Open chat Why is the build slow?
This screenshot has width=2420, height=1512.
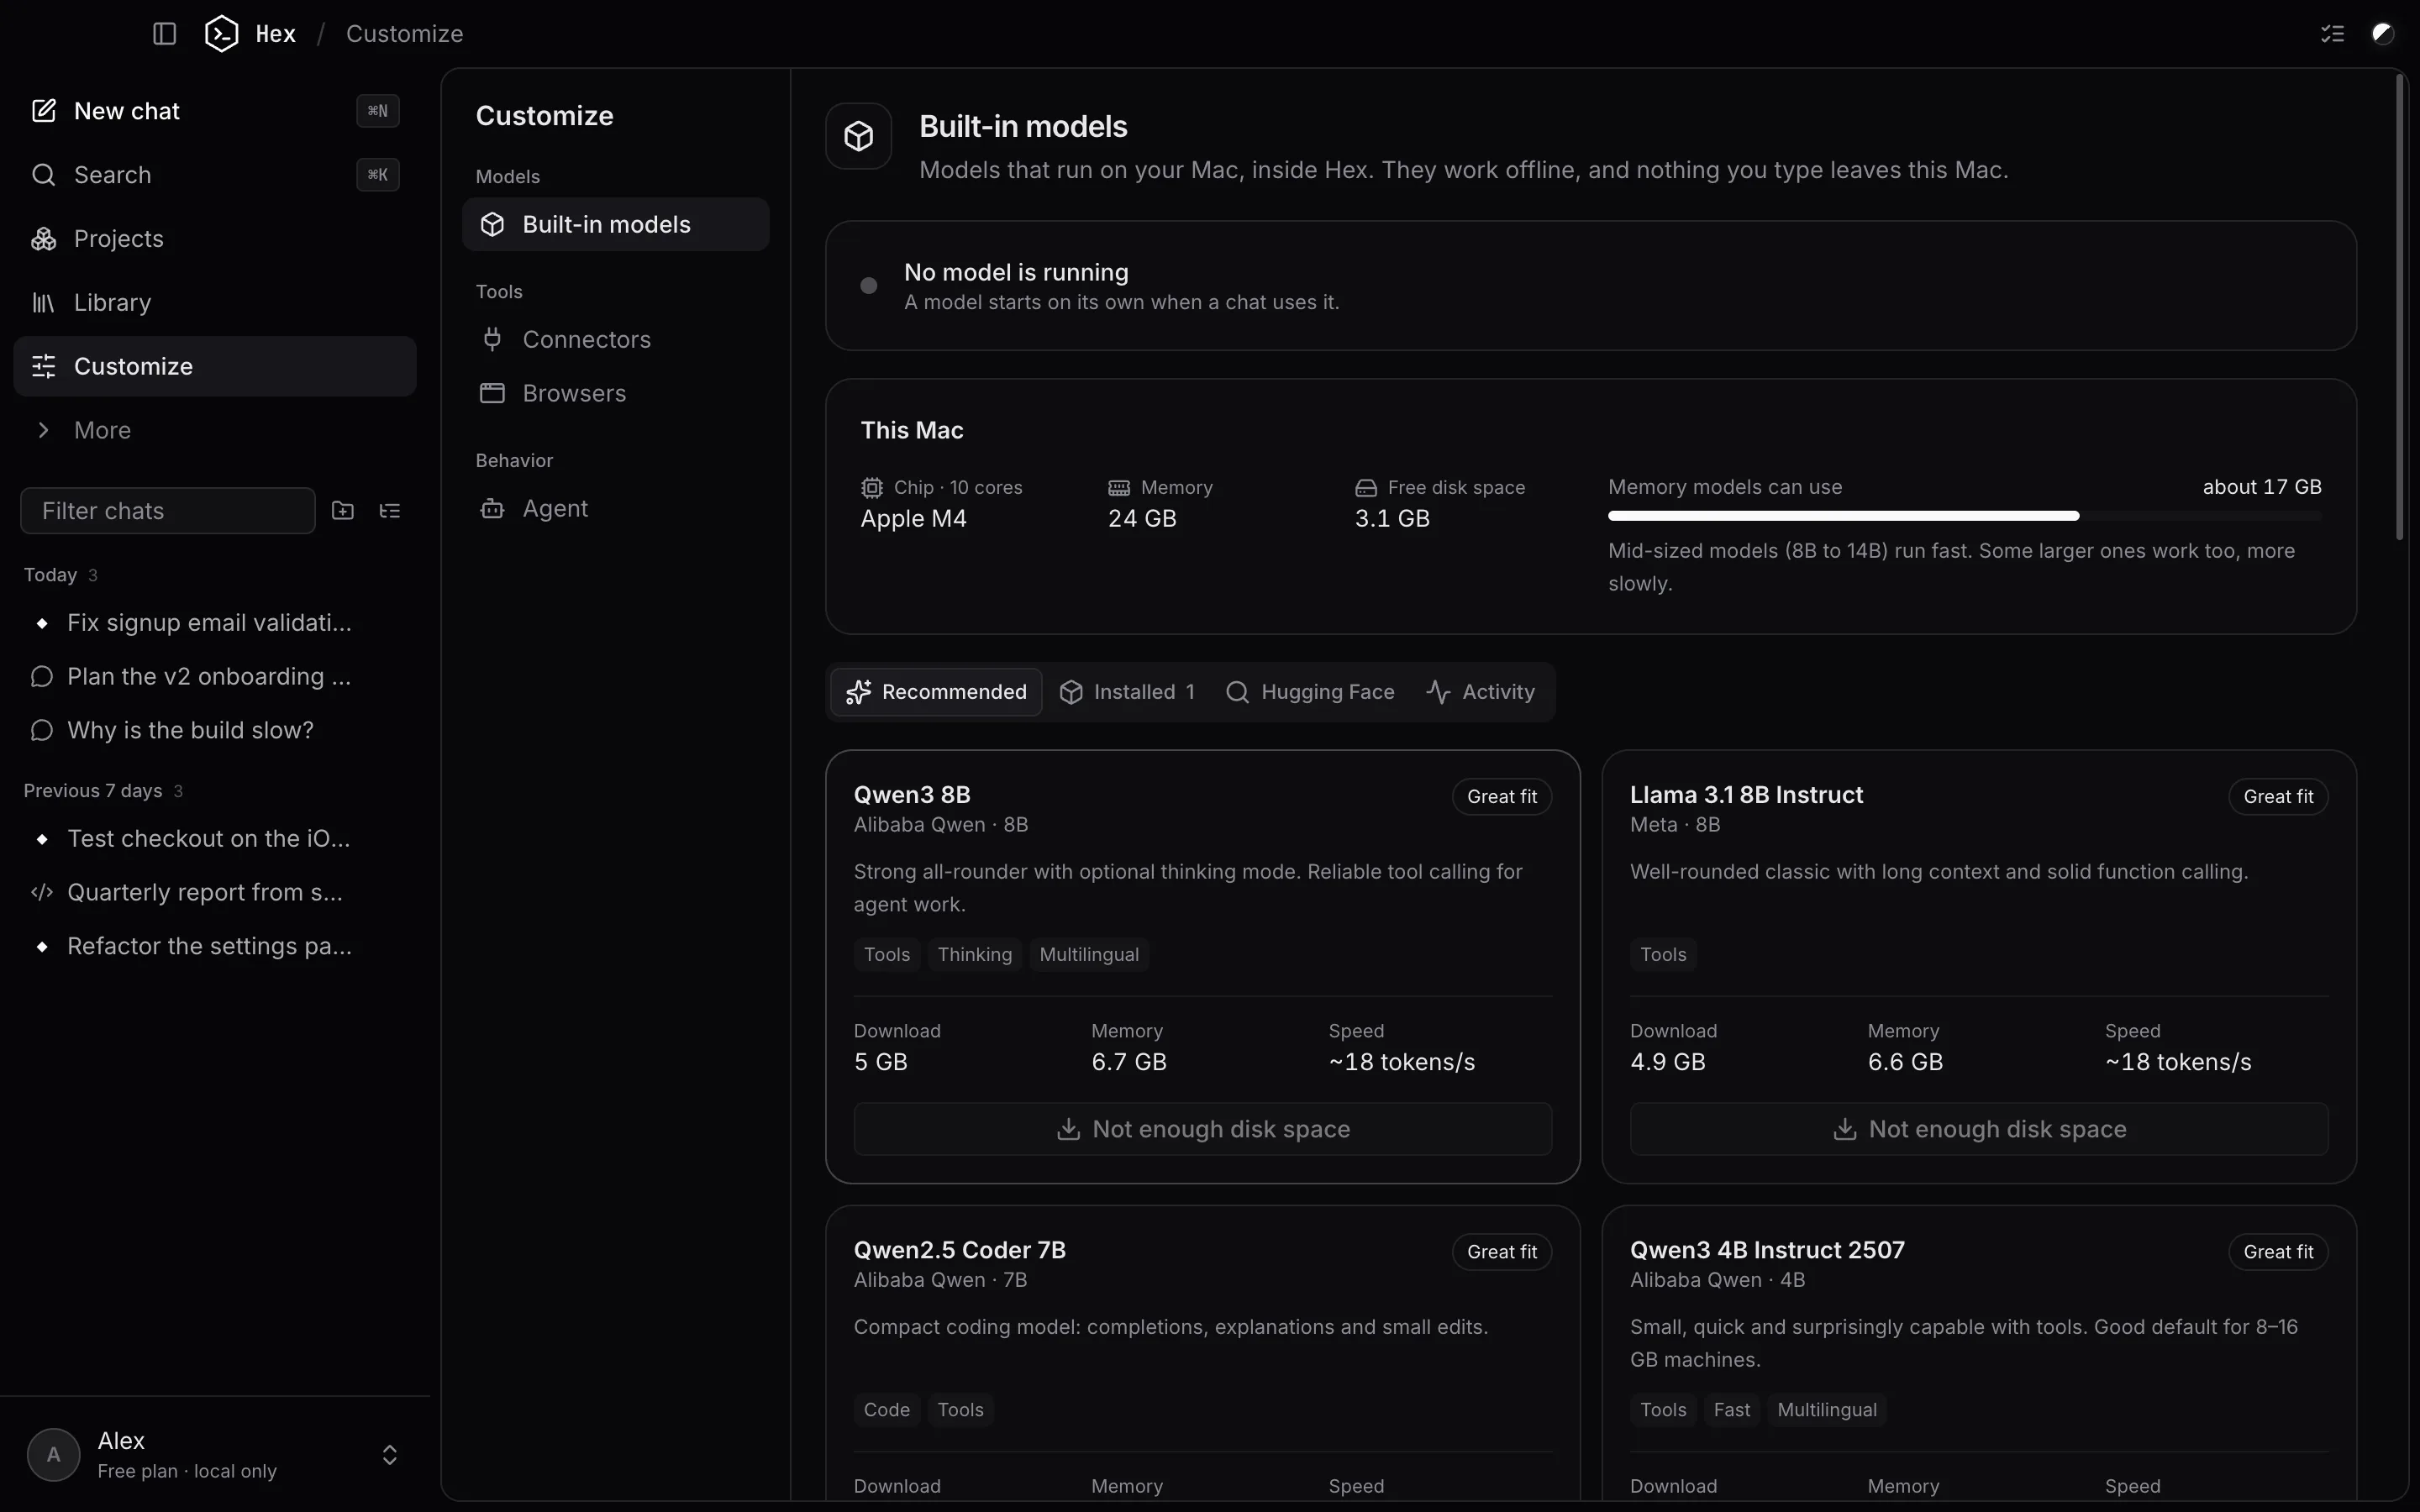tap(215, 731)
